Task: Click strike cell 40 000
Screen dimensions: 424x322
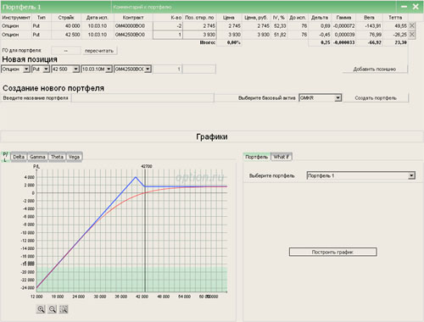Action: click(72, 25)
